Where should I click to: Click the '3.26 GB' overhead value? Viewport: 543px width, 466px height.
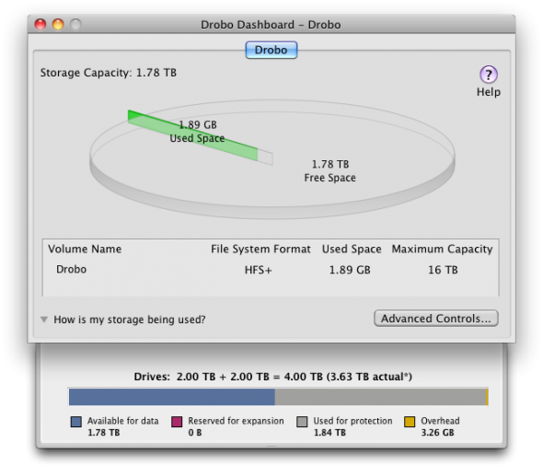pyautogui.click(x=437, y=433)
